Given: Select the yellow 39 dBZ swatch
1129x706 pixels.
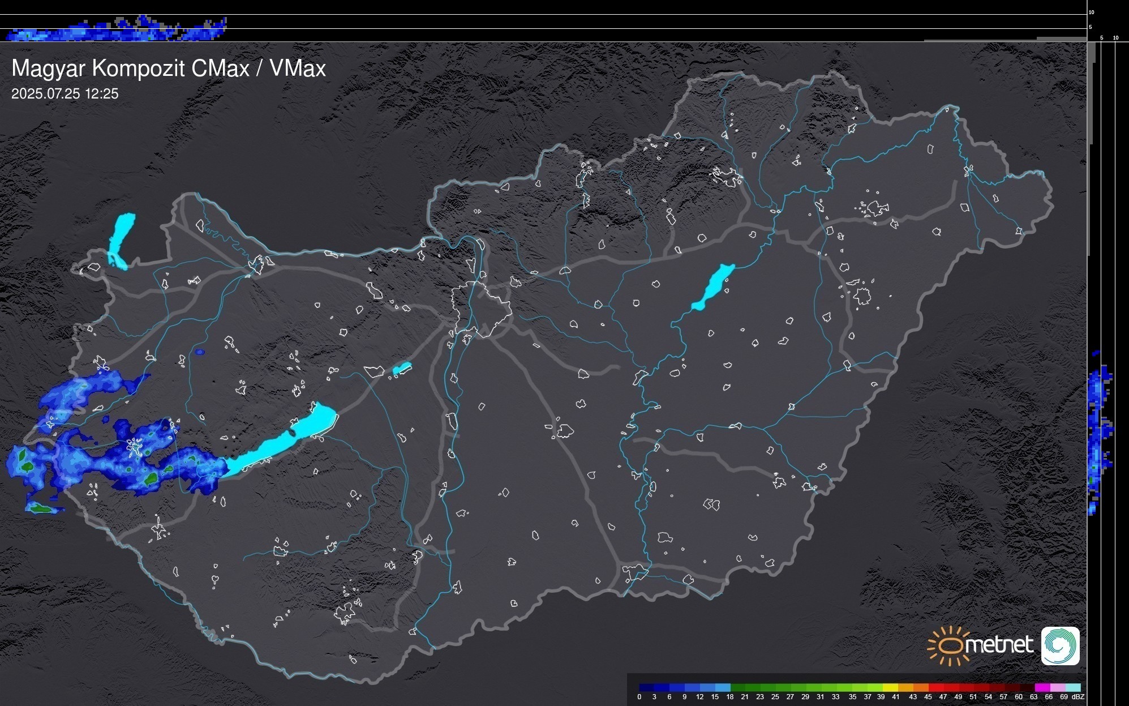Looking at the screenshot, I should tap(890, 687).
